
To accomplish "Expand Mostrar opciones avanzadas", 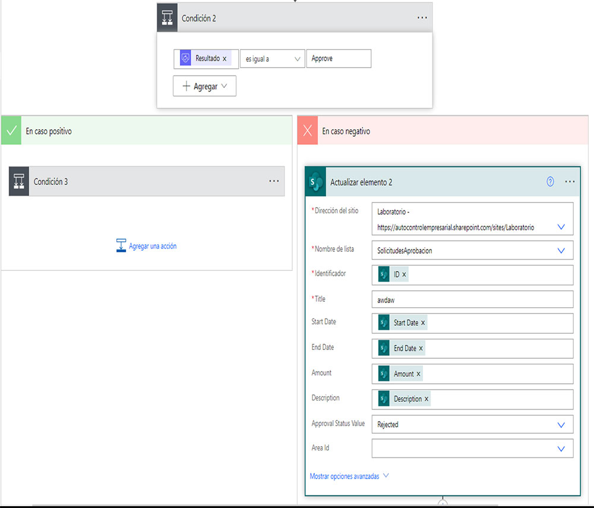I will pyautogui.click(x=349, y=476).
